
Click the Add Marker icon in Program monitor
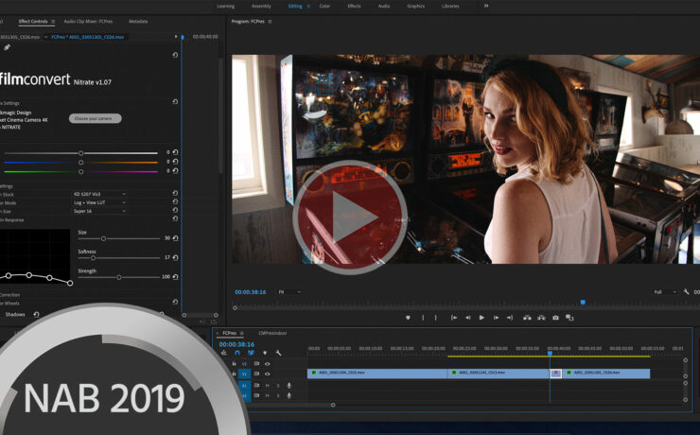point(408,318)
